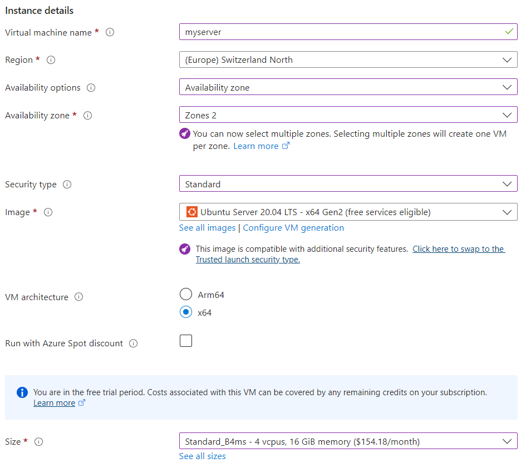Image resolution: width=526 pixels, height=463 pixels.
Task: Click the green checkmark in VM name field
Action: pos(509,32)
